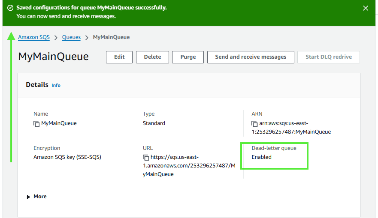The image size is (378, 218).
Task: Dismiss the green success notification banner
Action: point(366,8)
